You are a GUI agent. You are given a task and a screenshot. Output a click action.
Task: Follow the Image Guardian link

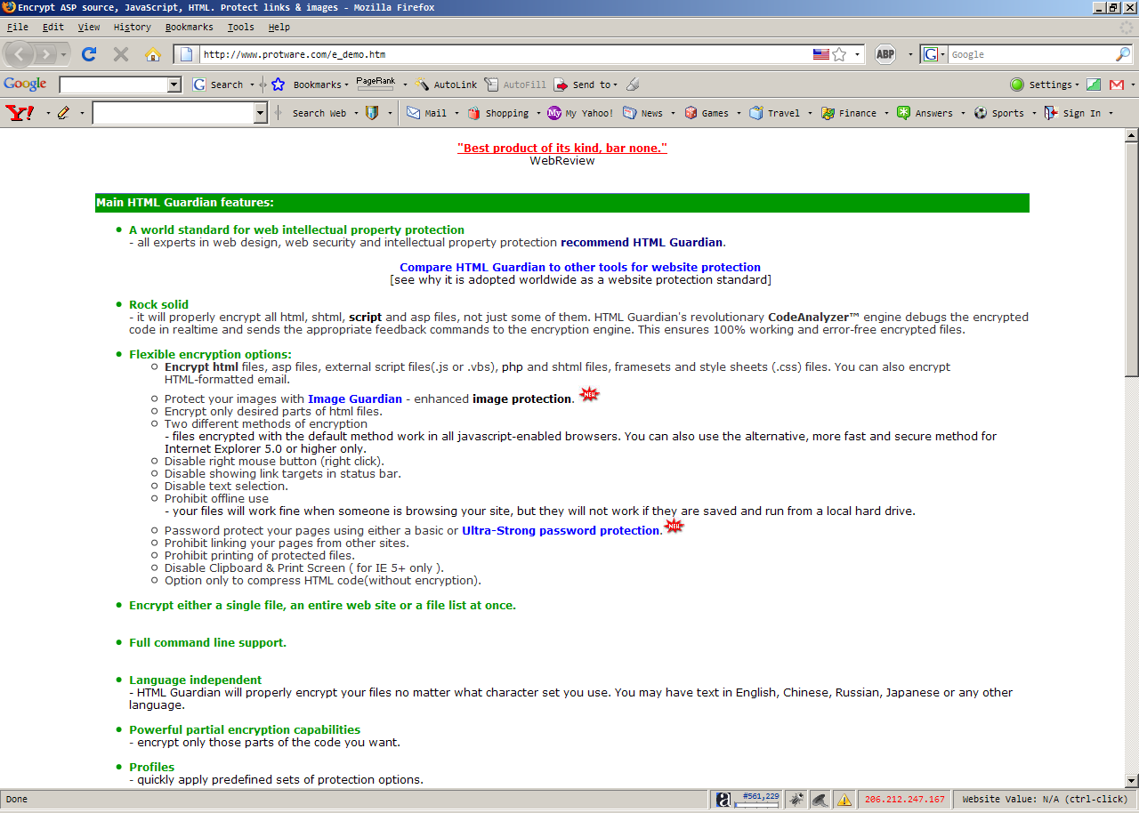coord(355,398)
